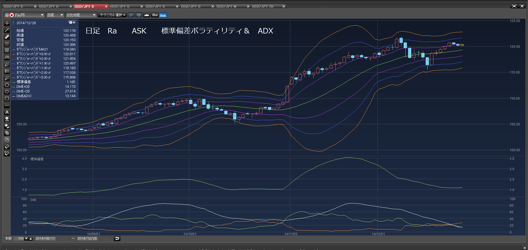Click the mountain chart icon in toolbar
The height and width of the screenshot is (250, 528).
pos(147,15)
